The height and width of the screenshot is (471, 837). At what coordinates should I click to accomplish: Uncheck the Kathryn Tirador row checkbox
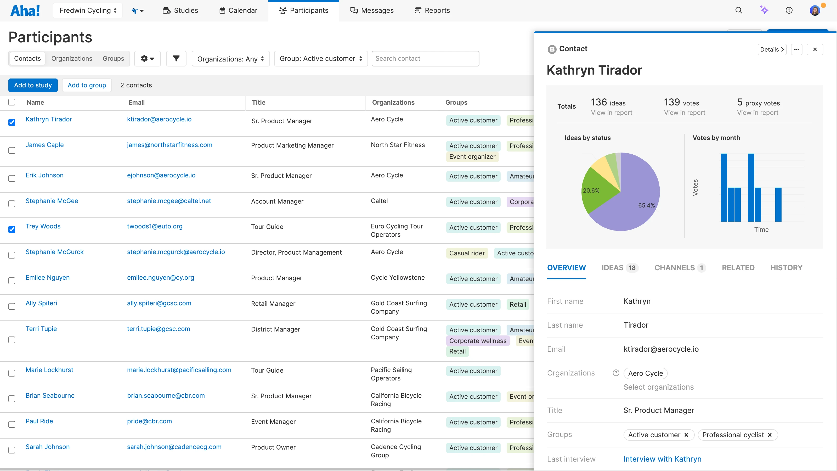pyautogui.click(x=12, y=122)
